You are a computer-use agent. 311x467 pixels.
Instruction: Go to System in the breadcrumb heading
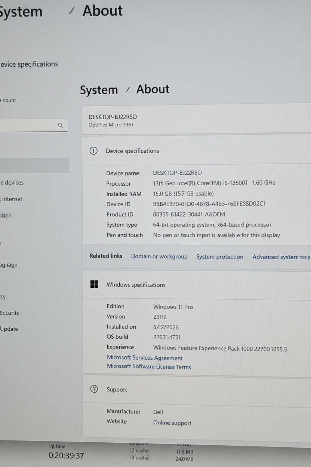pyautogui.click(x=99, y=90)
